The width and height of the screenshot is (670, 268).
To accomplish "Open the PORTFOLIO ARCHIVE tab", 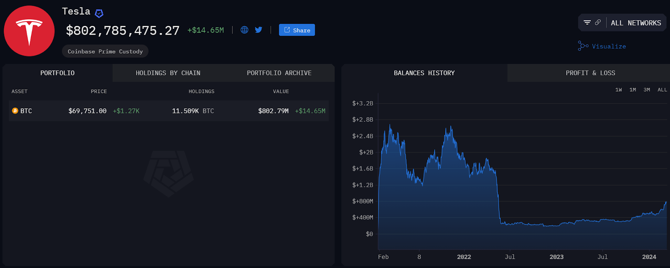I will click(279, 73).
